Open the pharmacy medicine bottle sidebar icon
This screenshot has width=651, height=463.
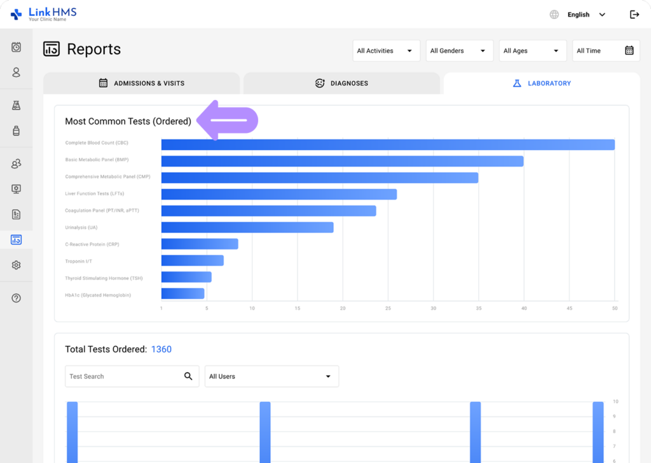coord(17,131)
